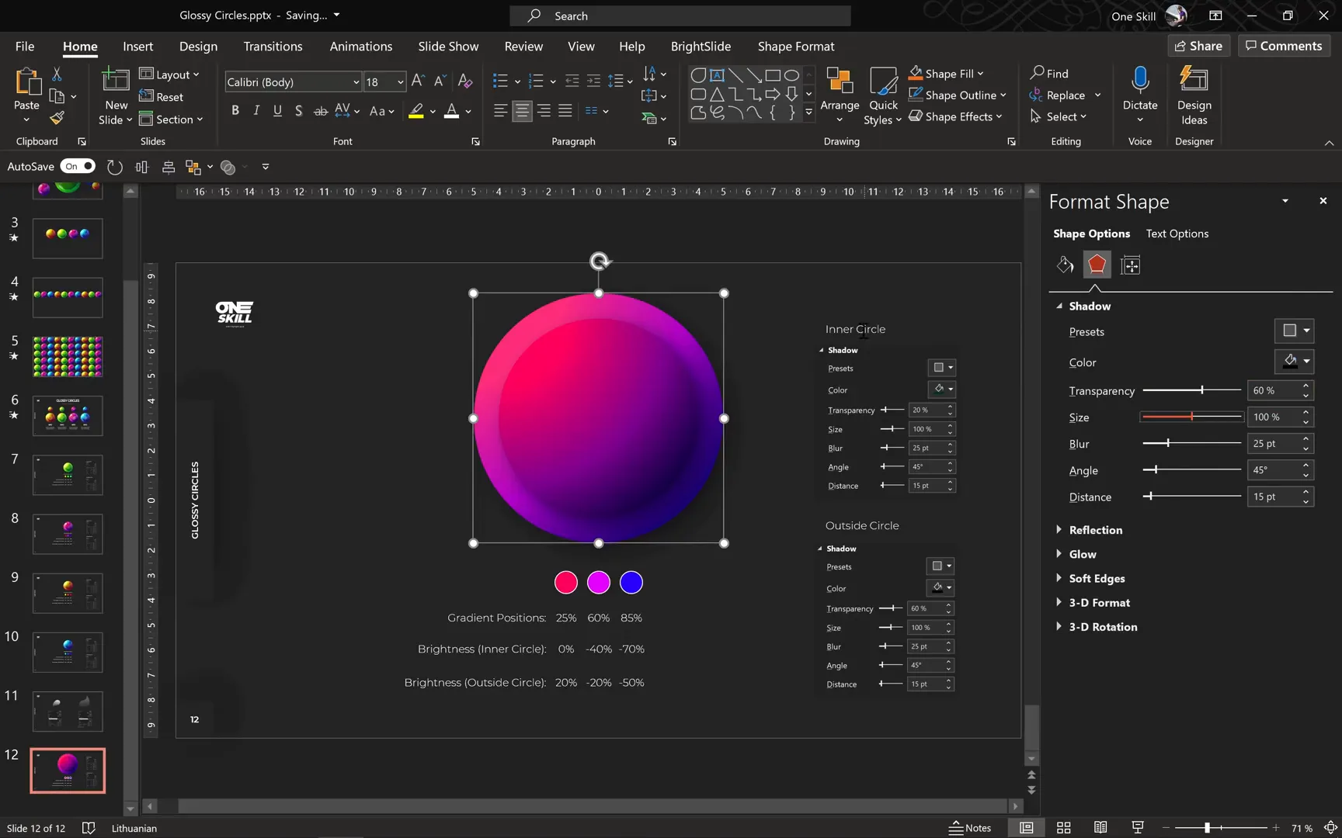Click the Effects pentagon icon in Format Shape
This screenshot has width=1342, height=838.
pyautogui.click(x=1097, y=265)
